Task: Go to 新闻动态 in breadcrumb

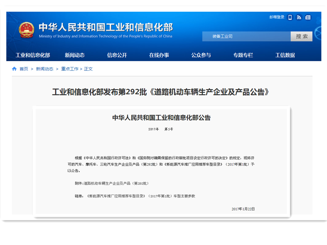Action: [x=45, y=69]
